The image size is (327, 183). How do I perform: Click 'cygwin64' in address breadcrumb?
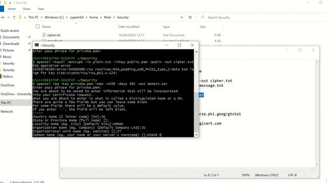(x=77, y=17)
